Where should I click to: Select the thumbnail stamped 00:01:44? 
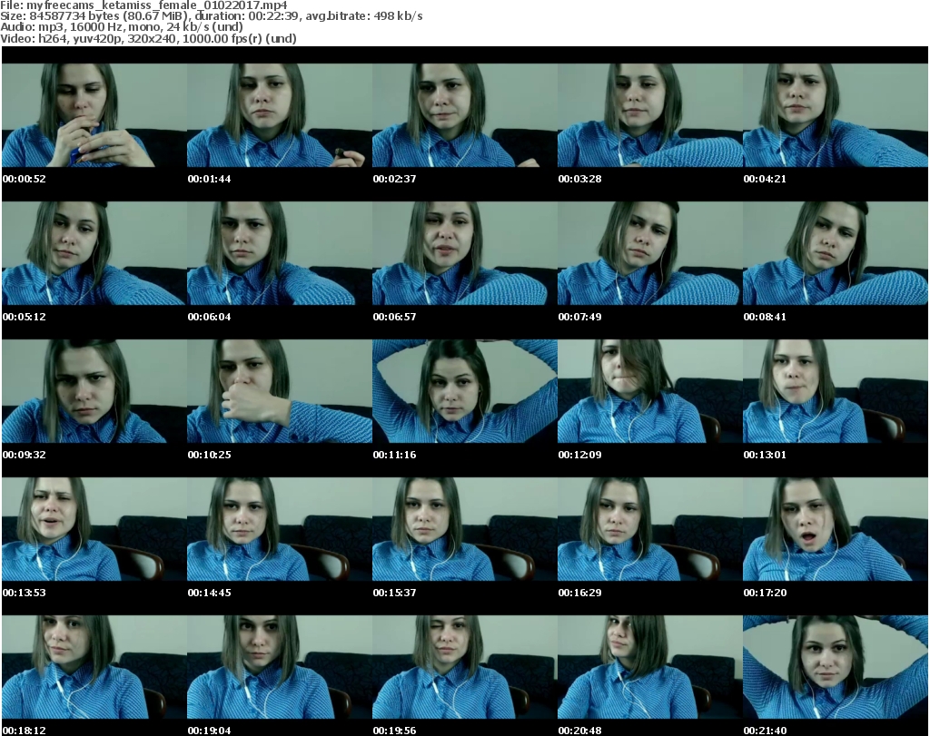(x=280, y=115)
